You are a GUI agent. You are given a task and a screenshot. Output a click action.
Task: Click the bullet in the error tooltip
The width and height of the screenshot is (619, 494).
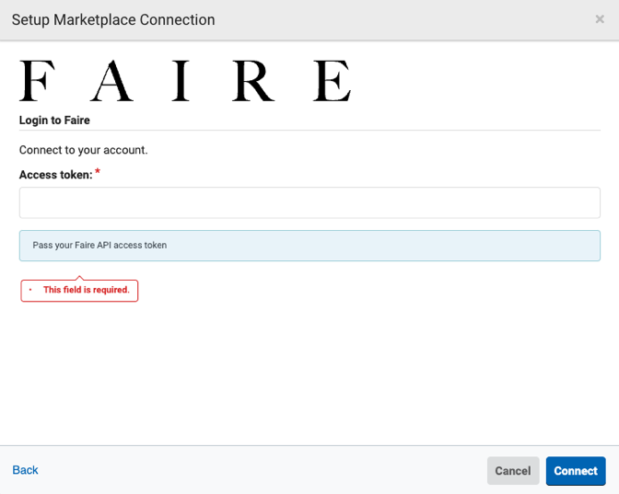click(30, 290)
